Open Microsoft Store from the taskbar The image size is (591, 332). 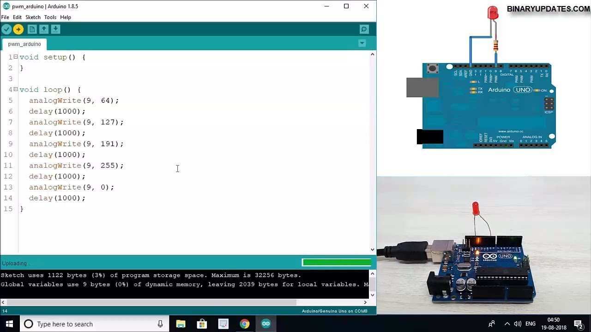[x=202, y=324]
